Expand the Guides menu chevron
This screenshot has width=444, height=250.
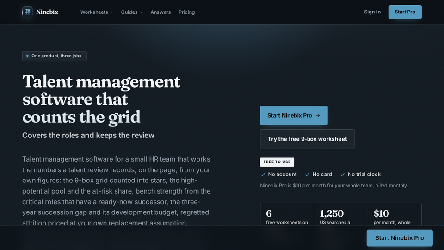pyautogui.click(x=141, y=12)
